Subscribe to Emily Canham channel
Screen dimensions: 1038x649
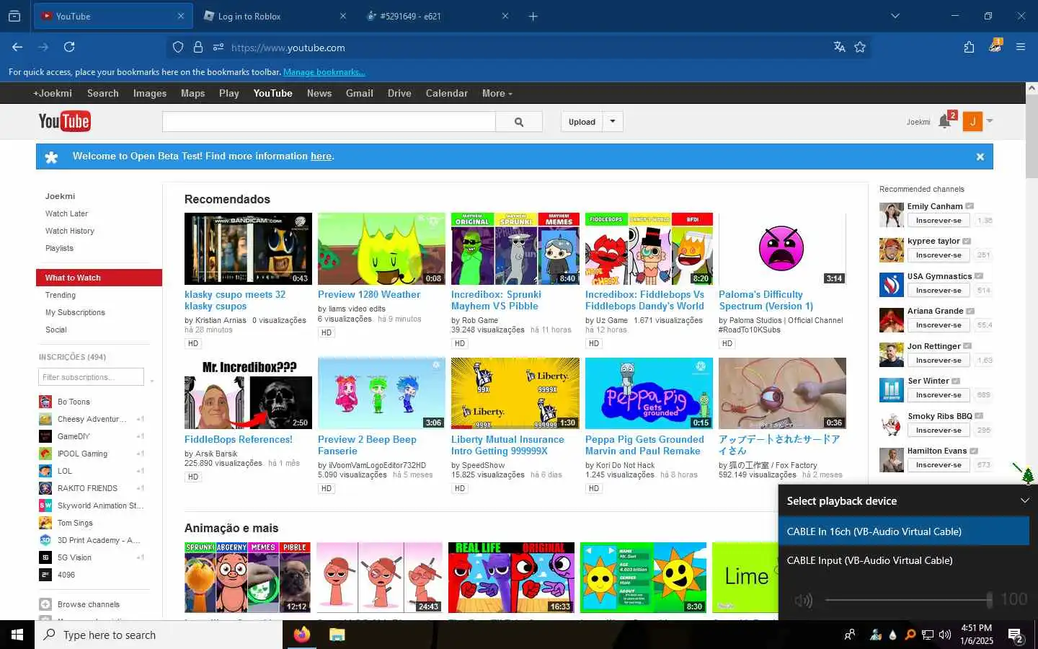point(938,221)
